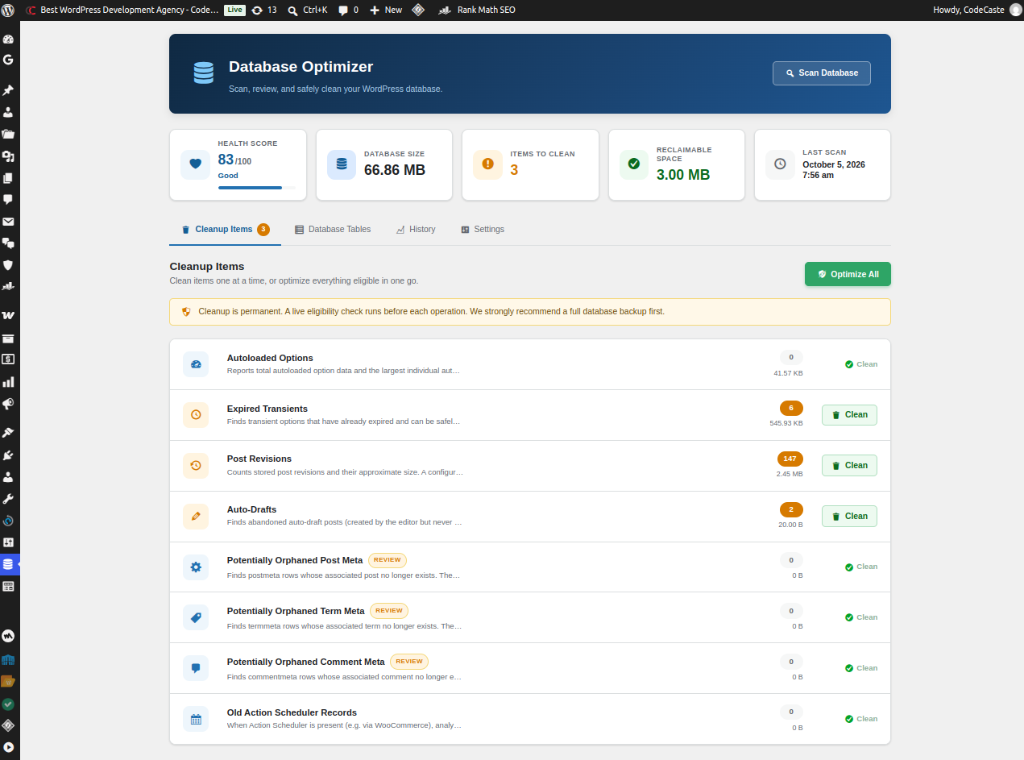Click the Live status badge
This screenshot has height=760, width=1024.
coord(234,10)
